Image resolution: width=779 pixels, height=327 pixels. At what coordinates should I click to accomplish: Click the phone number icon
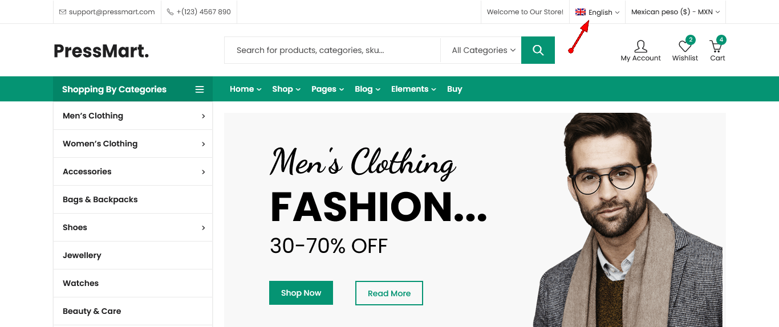coord(171,12)
